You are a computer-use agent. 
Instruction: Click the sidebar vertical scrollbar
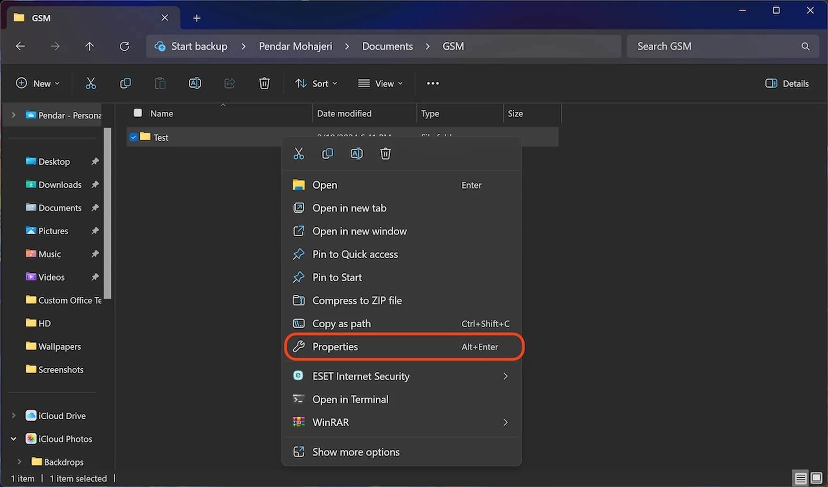[107, 213]
